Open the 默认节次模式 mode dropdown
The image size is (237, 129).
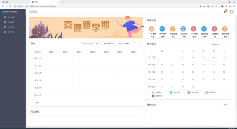coord(129,43)
